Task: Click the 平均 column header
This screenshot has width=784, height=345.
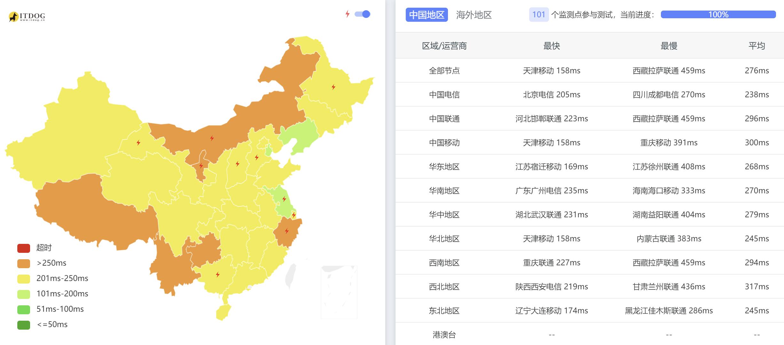Action: [757, 46]
